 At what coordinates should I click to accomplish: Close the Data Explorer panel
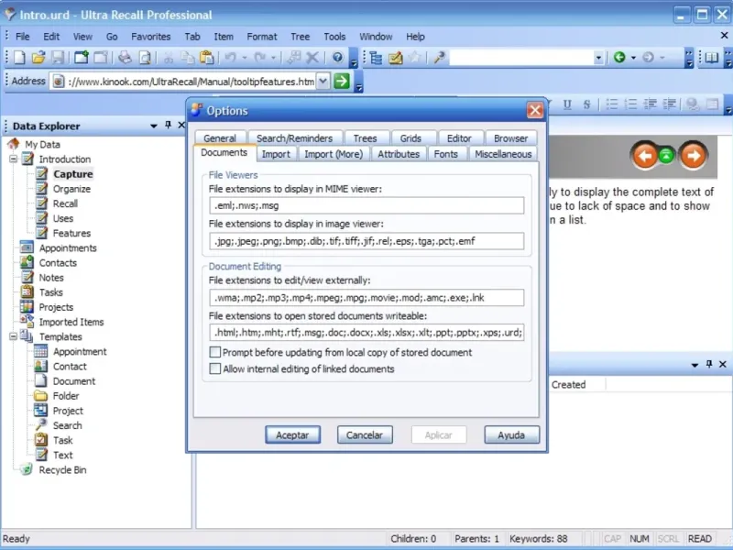pos(181,125)
